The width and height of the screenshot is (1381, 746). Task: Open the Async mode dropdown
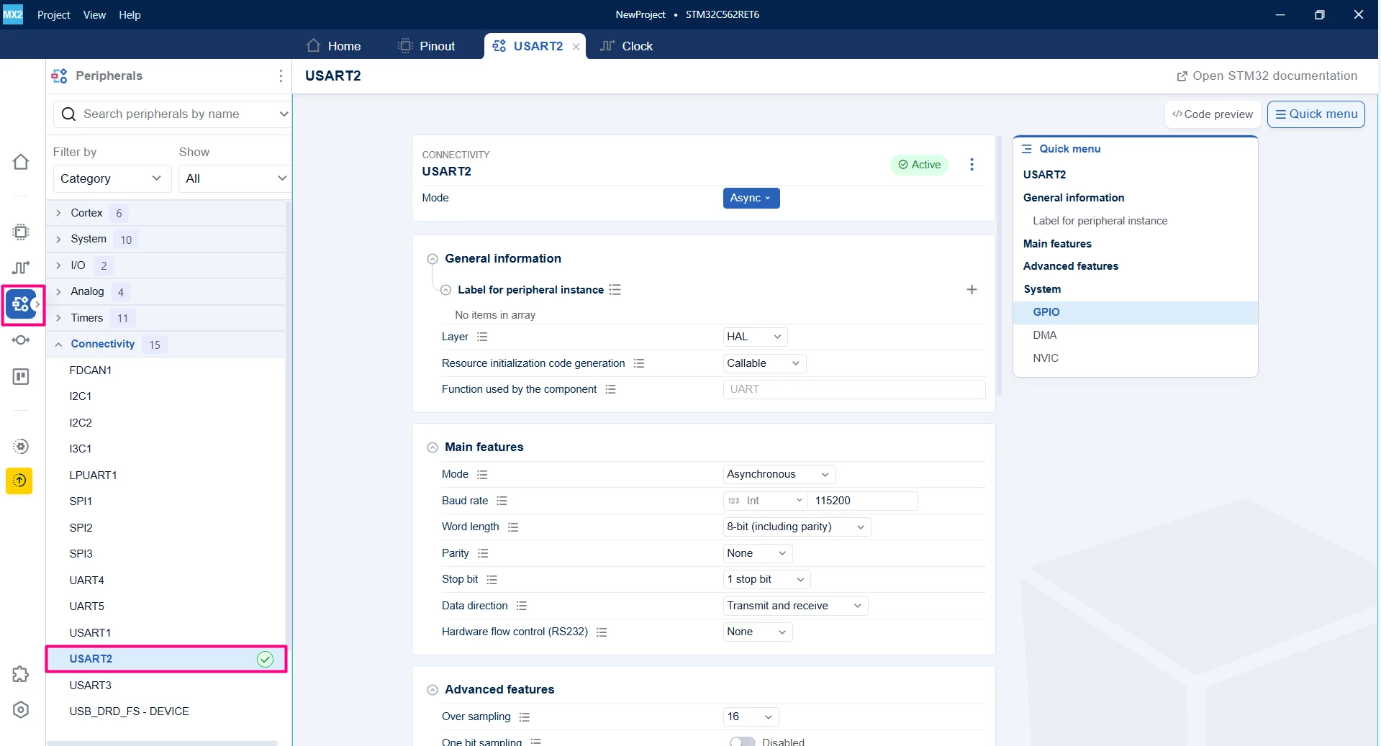tap(751, 198)
